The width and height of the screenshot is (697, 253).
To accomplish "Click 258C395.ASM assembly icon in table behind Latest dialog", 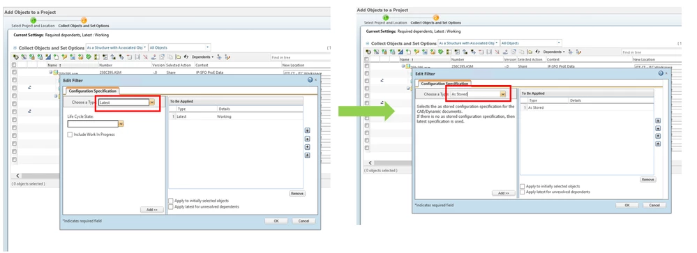I will tap(55, 72).
